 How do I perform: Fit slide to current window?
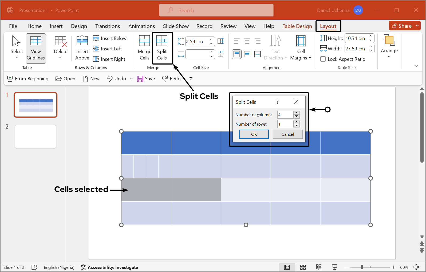click(416, 267)
